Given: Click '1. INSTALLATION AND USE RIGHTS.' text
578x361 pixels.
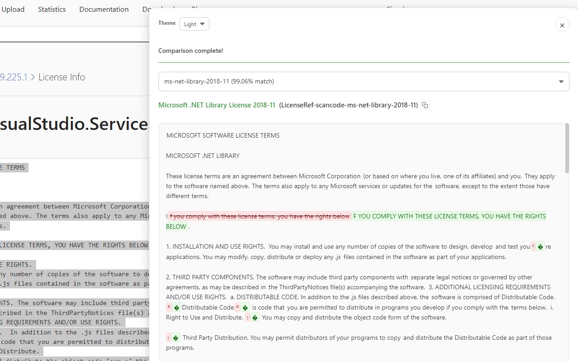Looking at the screenshot, I should click(x=215, y=247).
